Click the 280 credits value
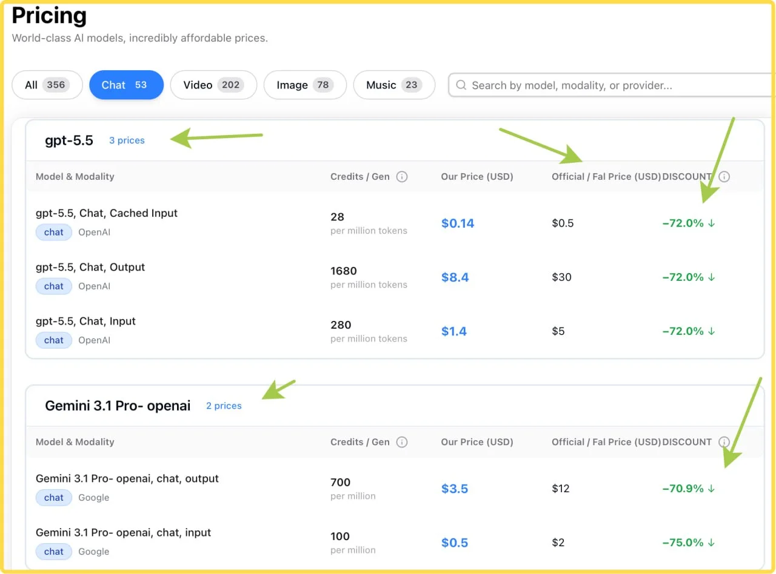 pyautogui.click(x=341, y=325)
